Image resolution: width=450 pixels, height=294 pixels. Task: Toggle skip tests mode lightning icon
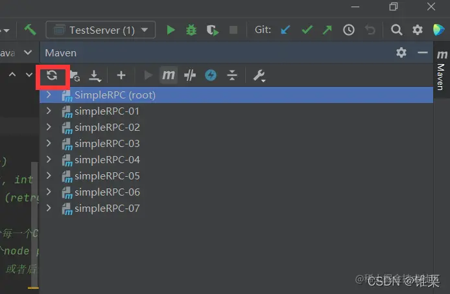211,75
